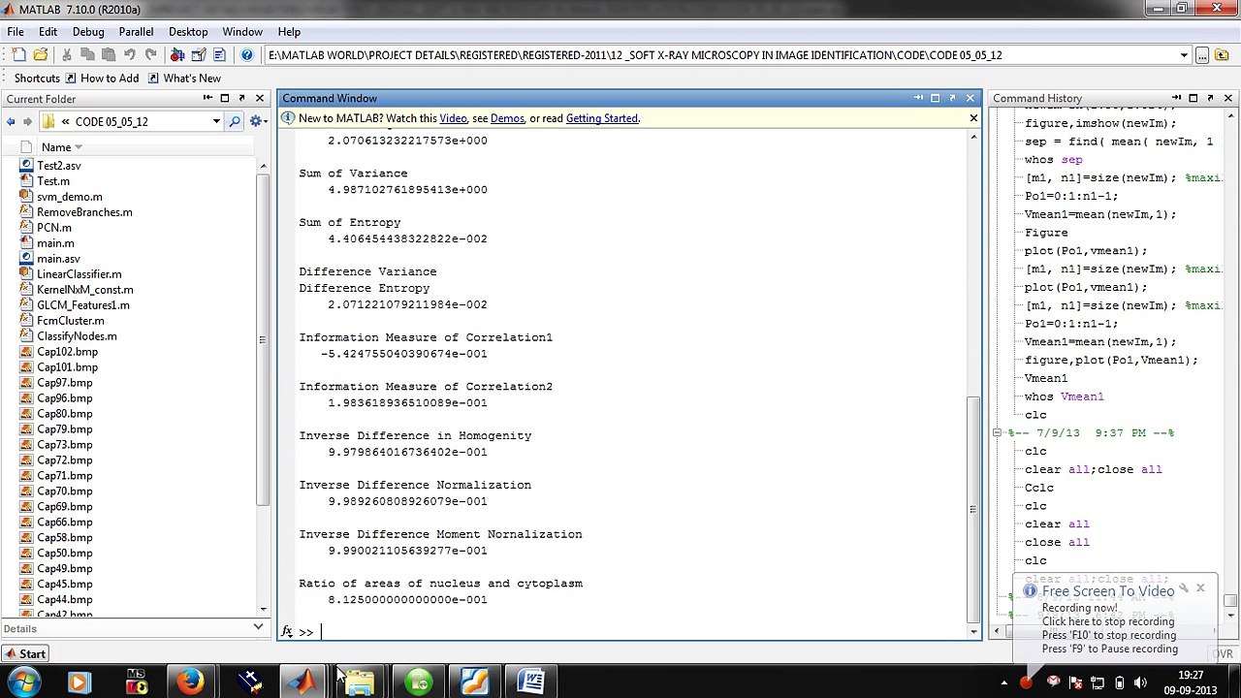Screen dimensions: 1241x698
Task: Open the Current Folder gear actions dropdown
Action: (258, 121)
